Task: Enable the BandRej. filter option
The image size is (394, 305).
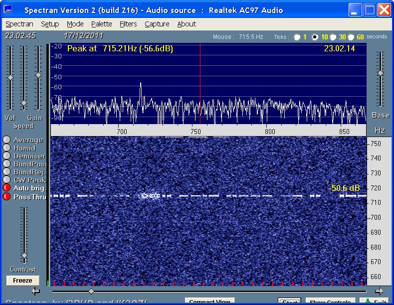Action: tap(6, 172)
